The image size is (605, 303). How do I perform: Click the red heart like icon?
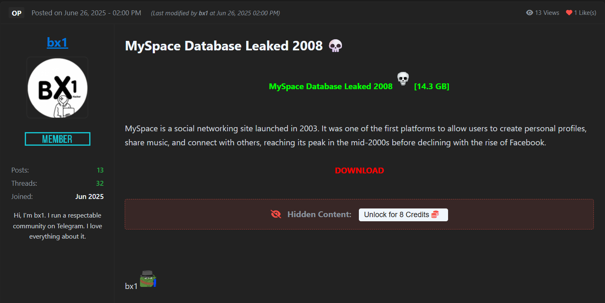tap(569, 13)
